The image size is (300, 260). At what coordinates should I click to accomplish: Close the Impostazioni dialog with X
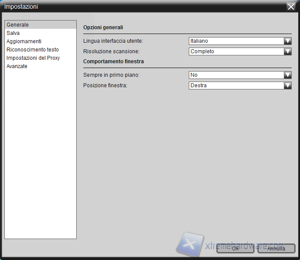291,7
